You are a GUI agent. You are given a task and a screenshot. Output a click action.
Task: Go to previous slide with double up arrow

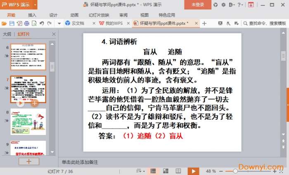pos(283,141)
